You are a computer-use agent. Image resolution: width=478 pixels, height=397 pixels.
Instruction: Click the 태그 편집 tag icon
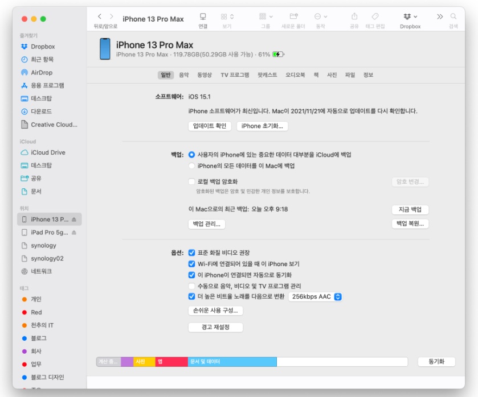(x=375, y=16)
